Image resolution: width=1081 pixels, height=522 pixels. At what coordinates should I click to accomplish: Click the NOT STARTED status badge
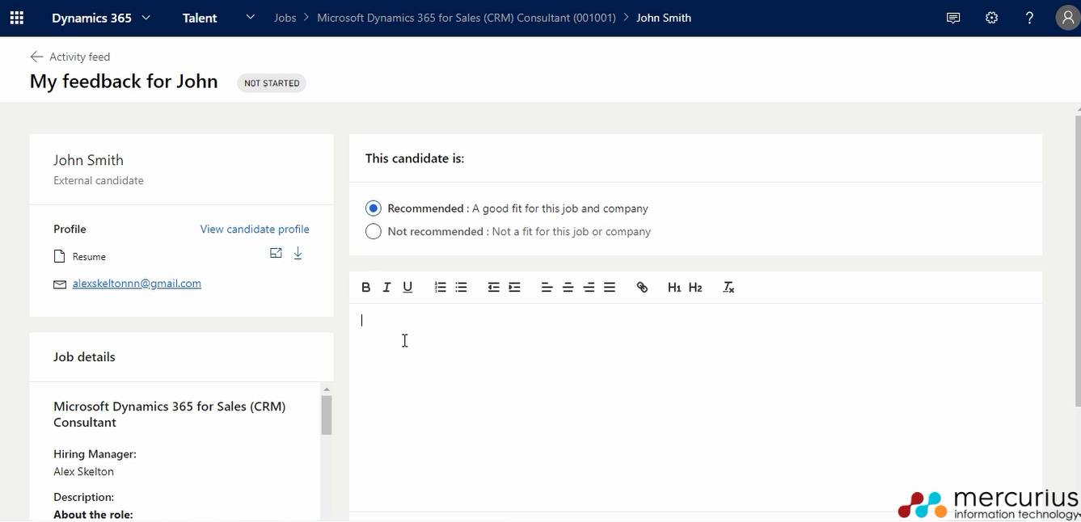click(272, 83)
